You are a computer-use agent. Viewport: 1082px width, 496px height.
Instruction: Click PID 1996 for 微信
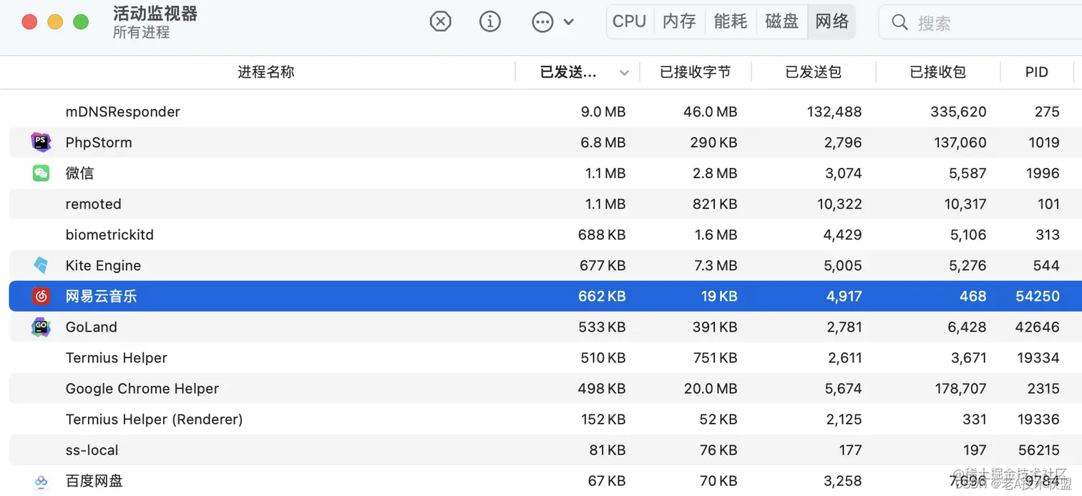pyautogui.click(x=1043, y=173)
